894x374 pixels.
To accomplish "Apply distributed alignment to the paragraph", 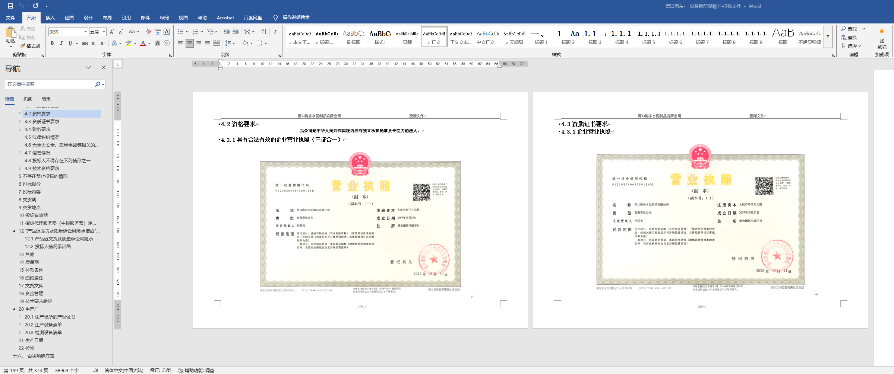I will tap(217, 43).
